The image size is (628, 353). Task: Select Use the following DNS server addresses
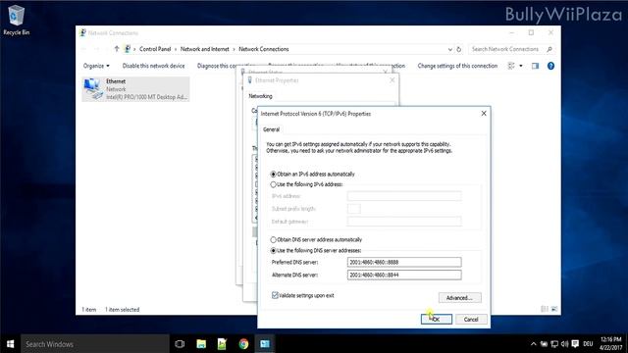tap(316, 251)
